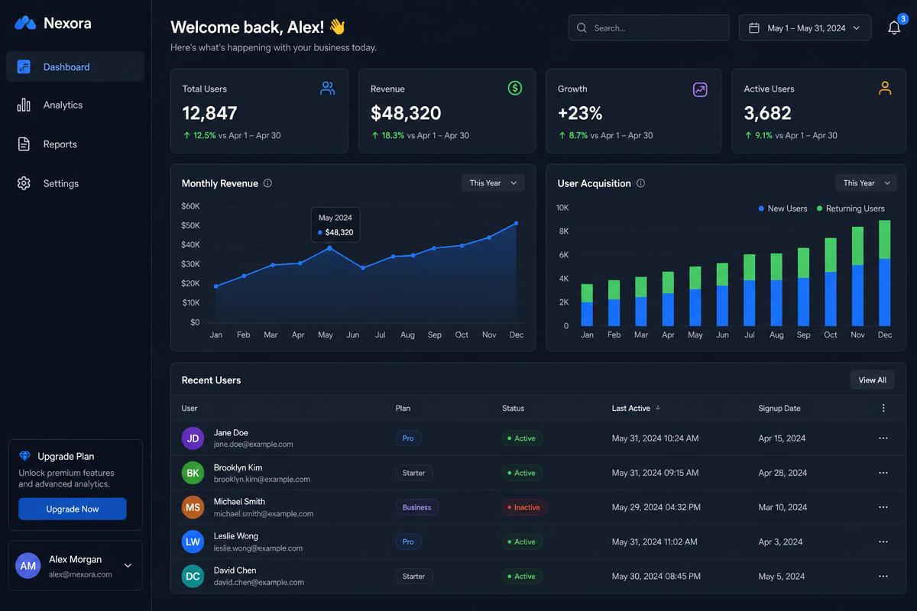
Task: Focus the Search input field
Action: pos(649,27)
